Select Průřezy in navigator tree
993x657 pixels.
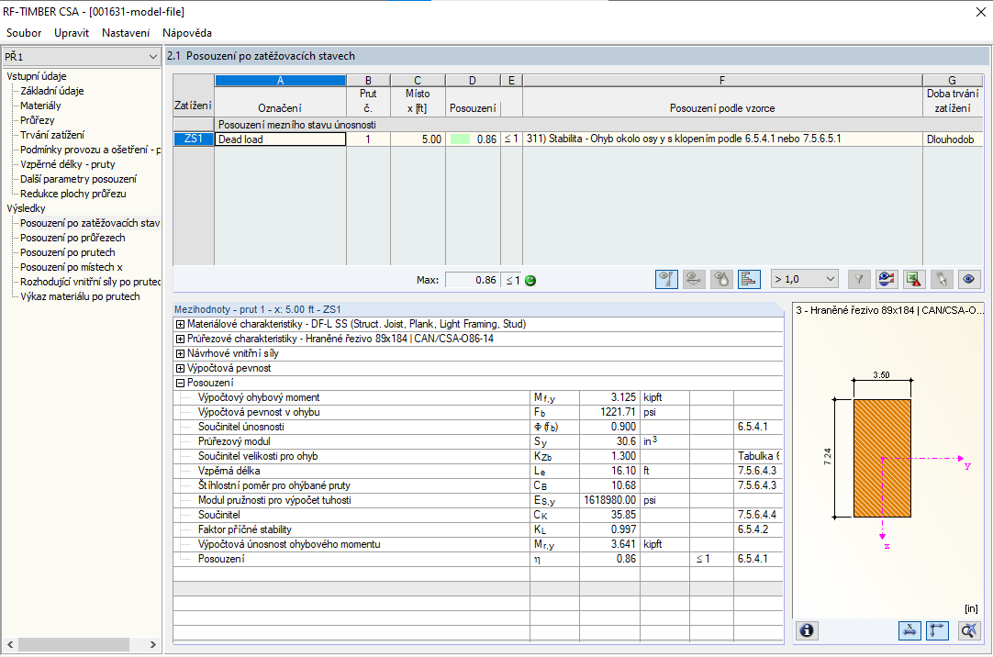38,120
